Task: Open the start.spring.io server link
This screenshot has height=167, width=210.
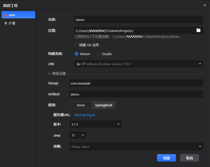Action: pos(85,115)
